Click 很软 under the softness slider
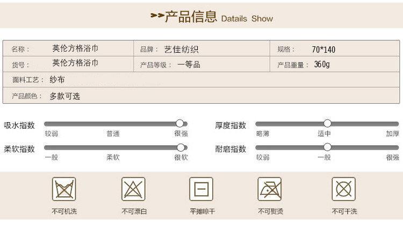 pyautogui.click(x=181, y=157)
